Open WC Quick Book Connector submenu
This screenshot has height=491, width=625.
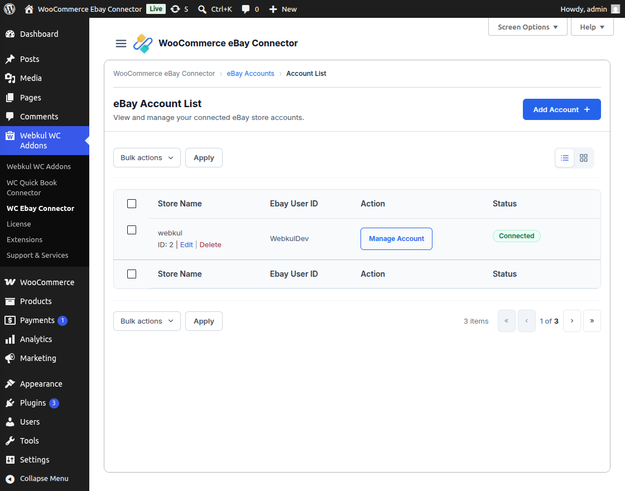pos(32,187)
